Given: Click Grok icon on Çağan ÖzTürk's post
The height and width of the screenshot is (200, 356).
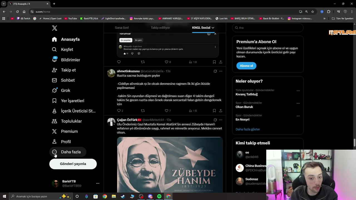Looking at the screenshot, I should 215,120.
